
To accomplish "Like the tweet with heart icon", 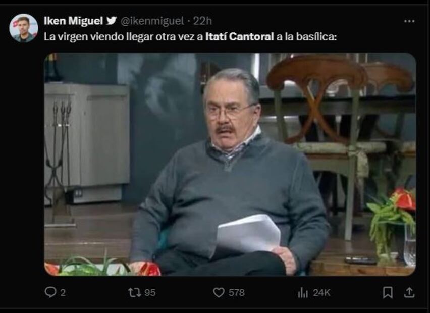I will pyautogui.click(x=219, y=292).
